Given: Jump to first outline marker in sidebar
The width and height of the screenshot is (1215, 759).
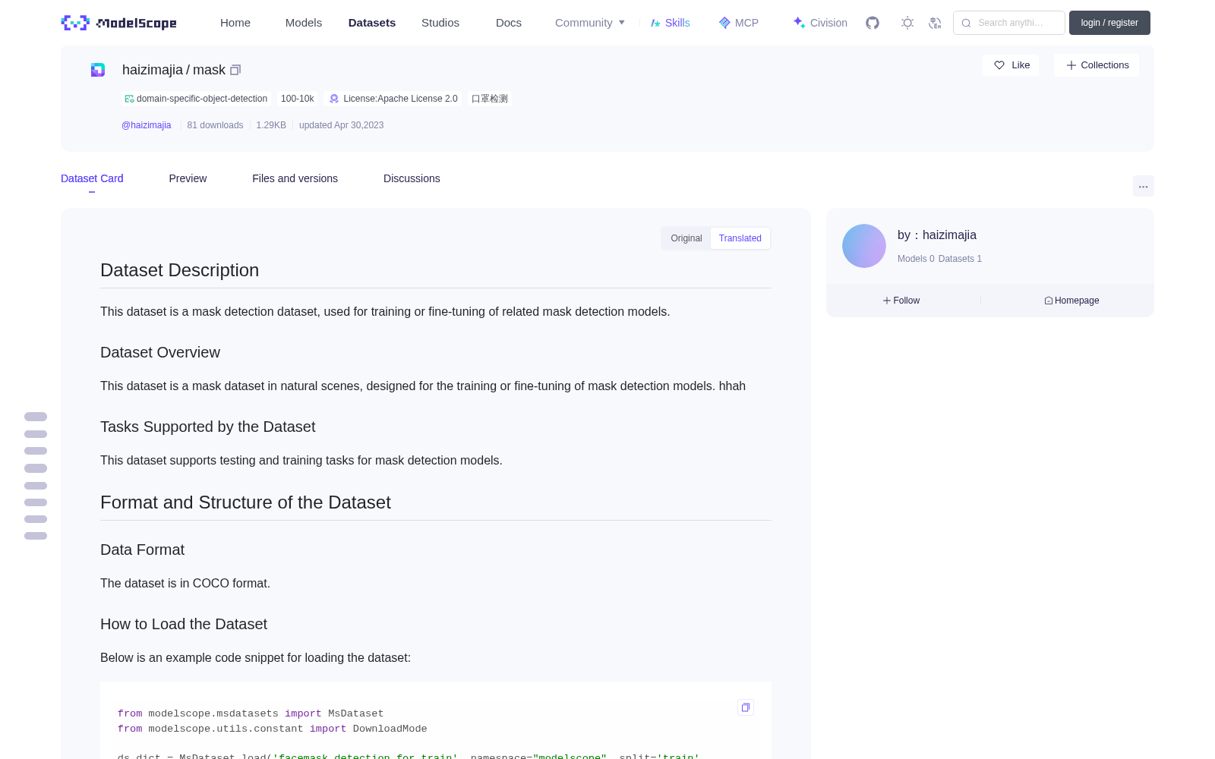Looking at the screenshot, I should [x=36, y=417].
